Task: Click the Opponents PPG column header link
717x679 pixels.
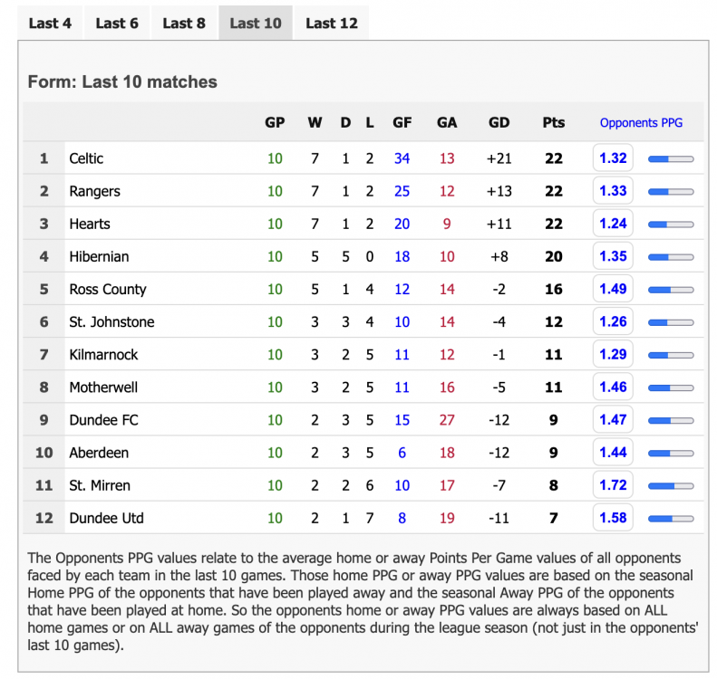Action: point(641,123)
